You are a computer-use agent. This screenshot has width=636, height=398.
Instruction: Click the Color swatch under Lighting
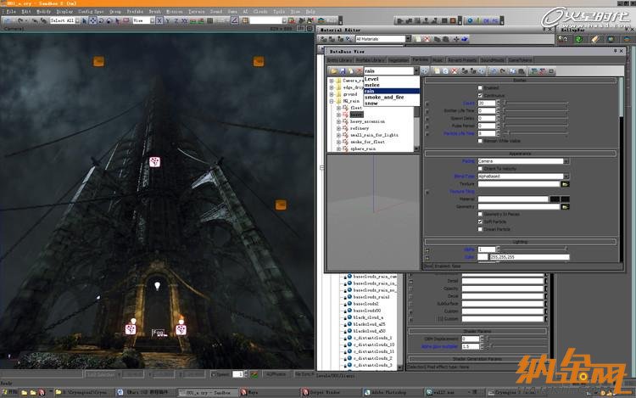[482, 256]
